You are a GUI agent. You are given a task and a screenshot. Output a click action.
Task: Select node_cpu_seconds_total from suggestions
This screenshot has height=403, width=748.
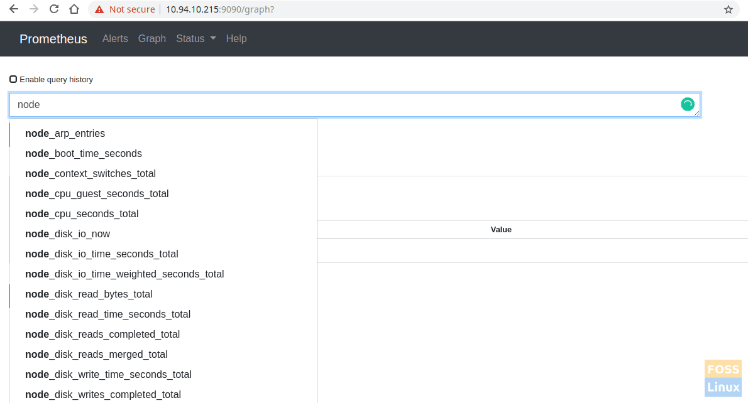[81, 213]
